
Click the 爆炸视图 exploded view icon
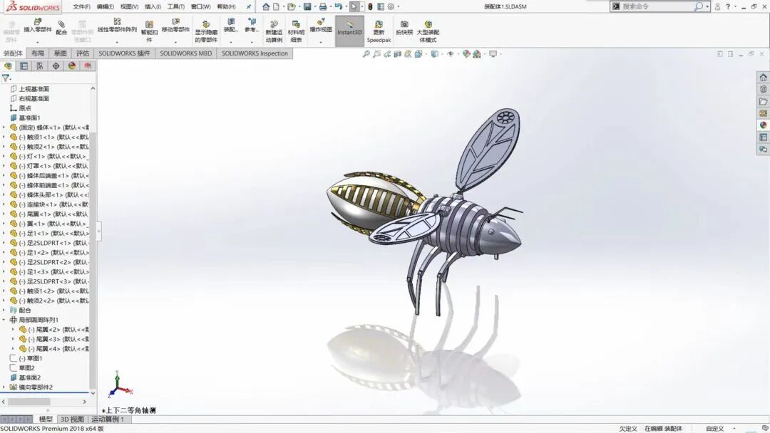[x=321, y=21]
